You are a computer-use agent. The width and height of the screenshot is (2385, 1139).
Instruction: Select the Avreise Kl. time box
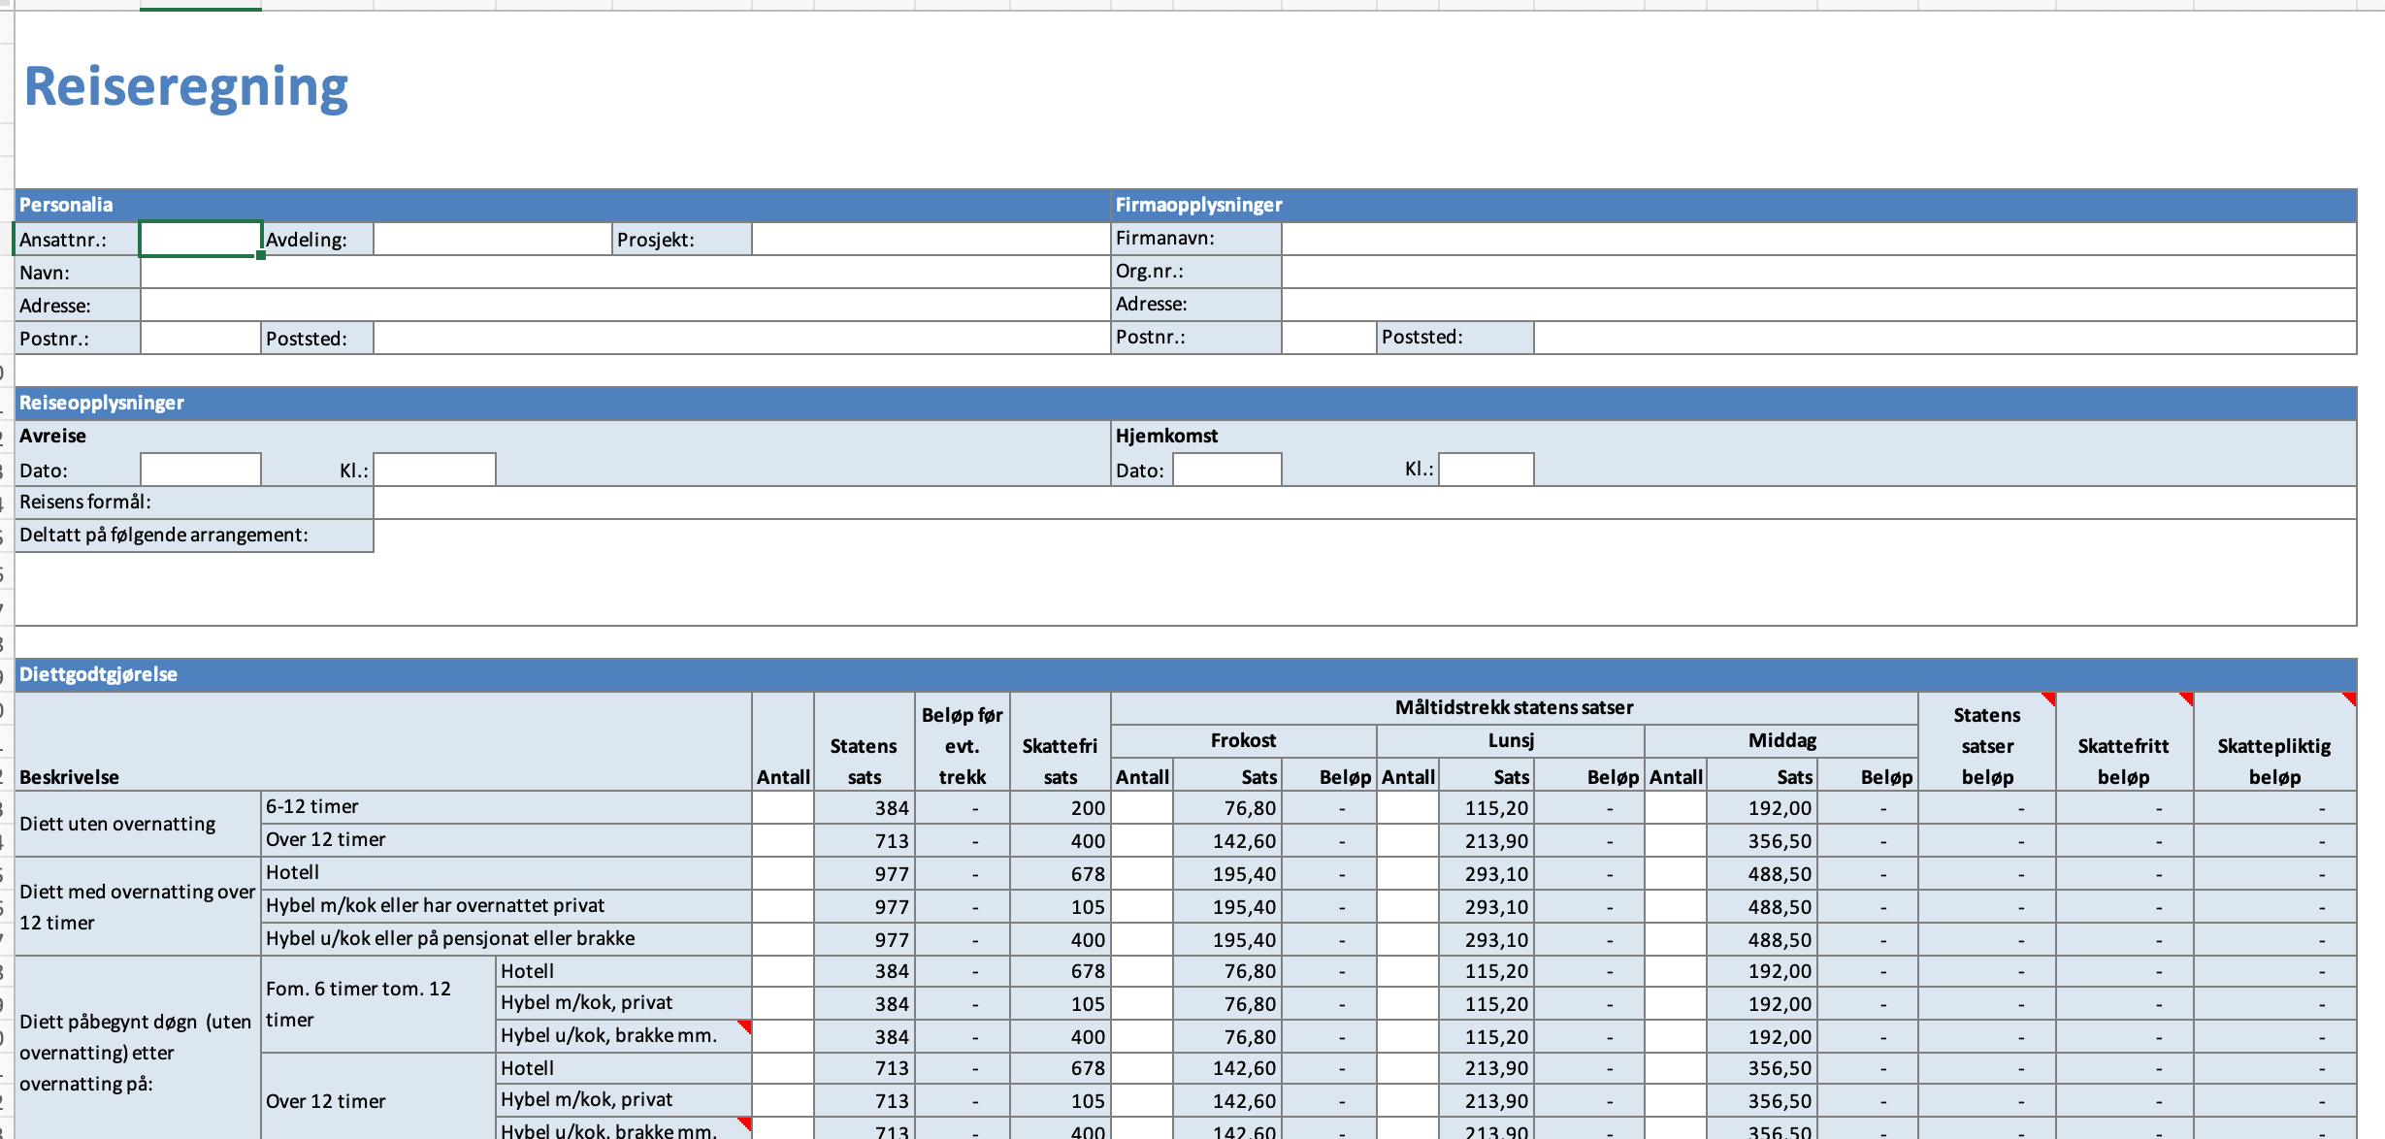pos(434,471)
